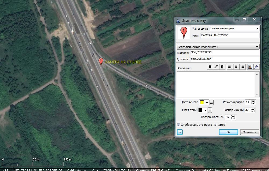Open the shadow color dropdown arrow

(206, 110)
